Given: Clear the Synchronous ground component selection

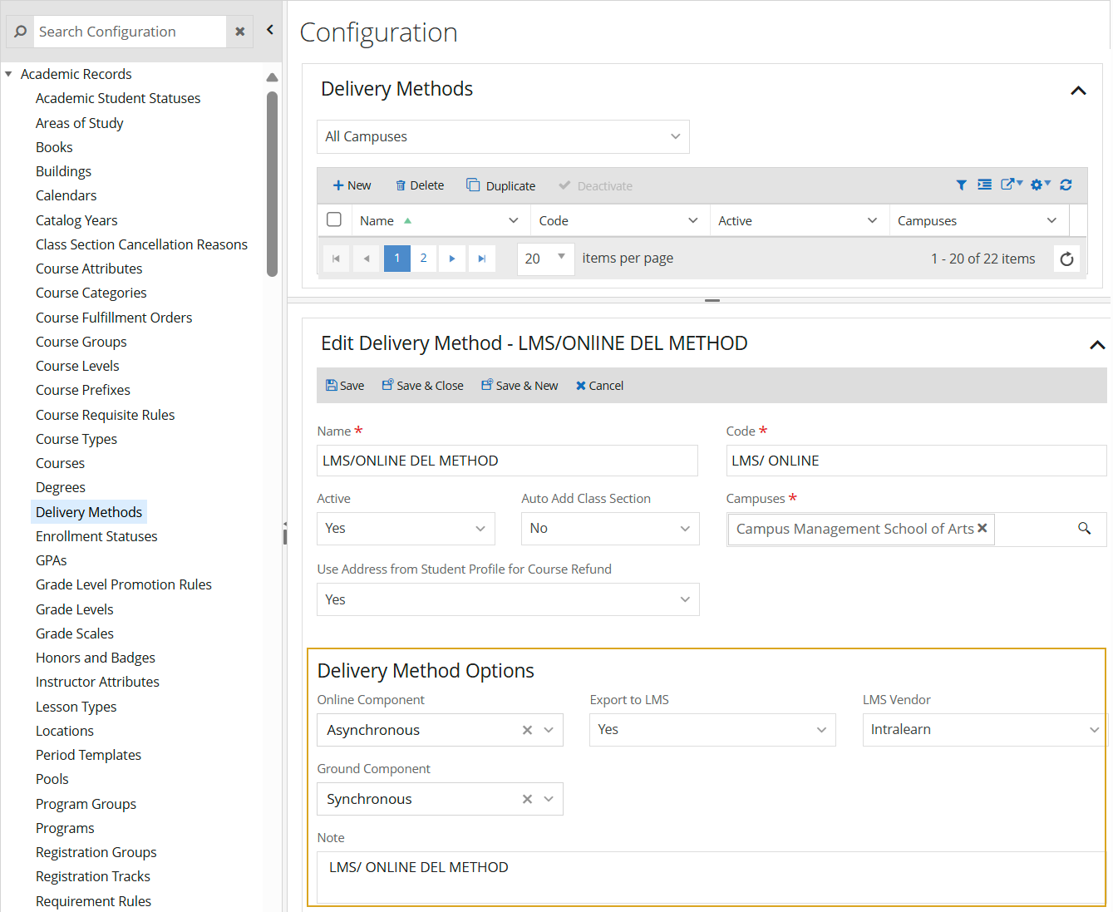Looking at the screenshot, I should (x=527, y=799).
